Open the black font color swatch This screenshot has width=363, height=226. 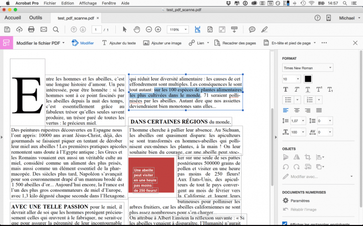click(x=308, y=79)
